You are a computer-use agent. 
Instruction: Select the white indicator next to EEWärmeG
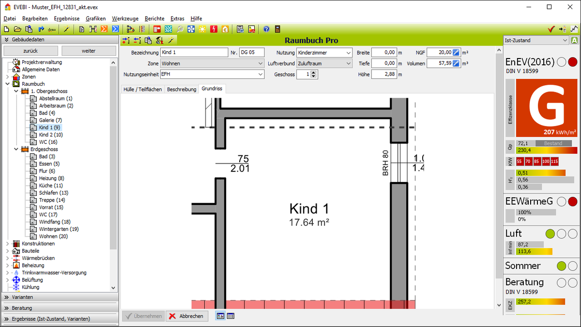(x=562, y=201)
